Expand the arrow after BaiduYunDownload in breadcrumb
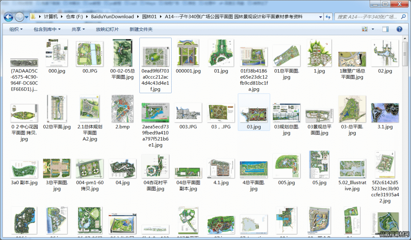This screenshot has height=240, width=411. click(x=138, y=16)
